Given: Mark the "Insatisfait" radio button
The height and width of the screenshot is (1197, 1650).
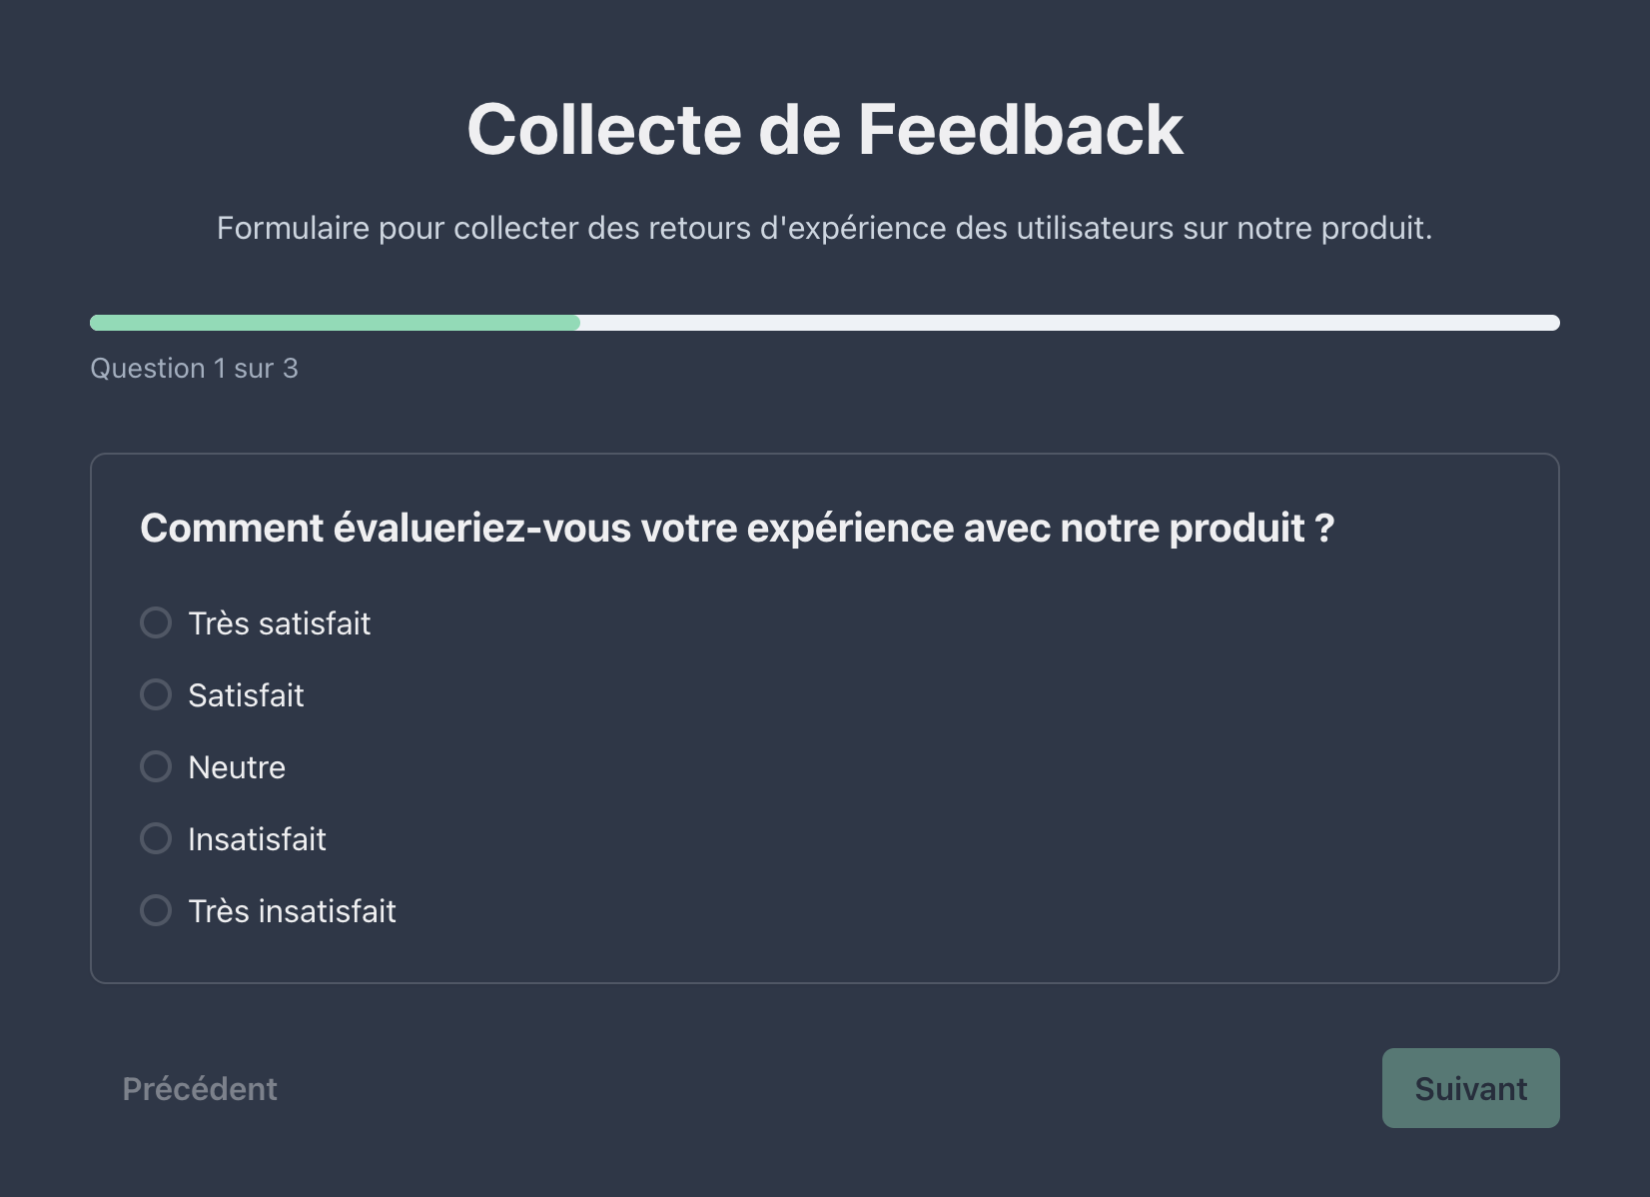Looking at the screenshot, I should [156, 838].
